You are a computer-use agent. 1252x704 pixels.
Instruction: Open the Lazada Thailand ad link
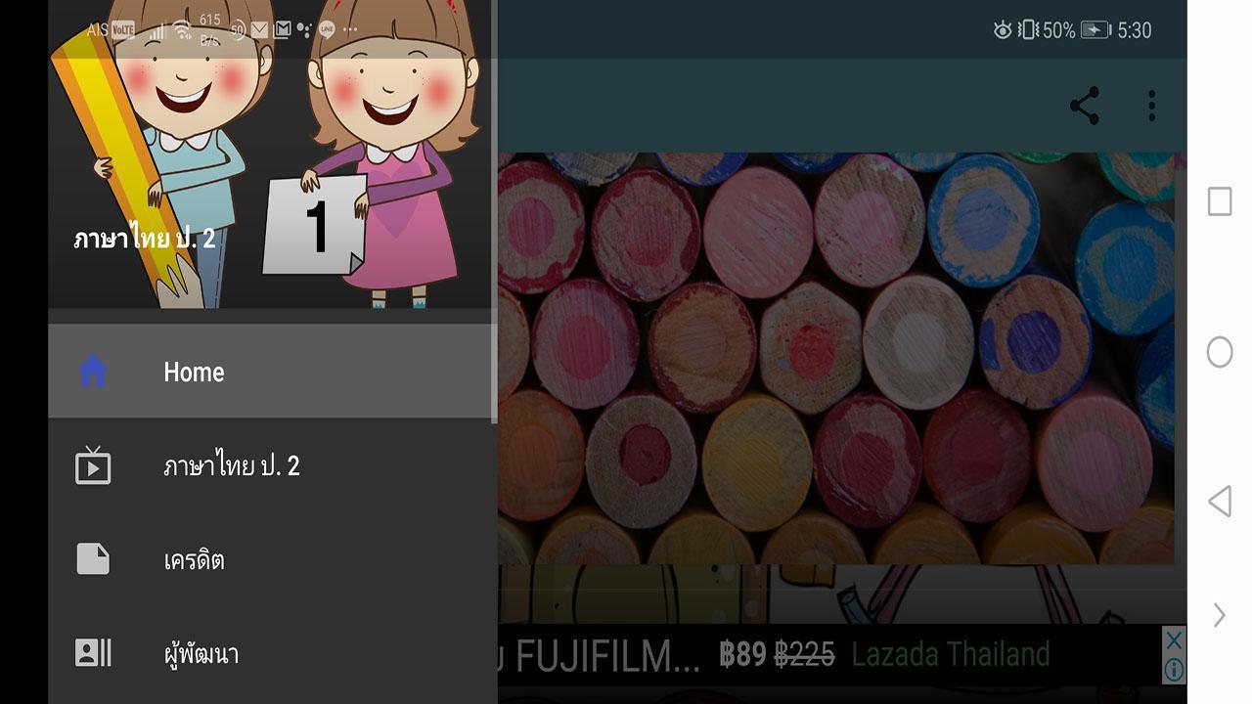[x=951, y=654]
